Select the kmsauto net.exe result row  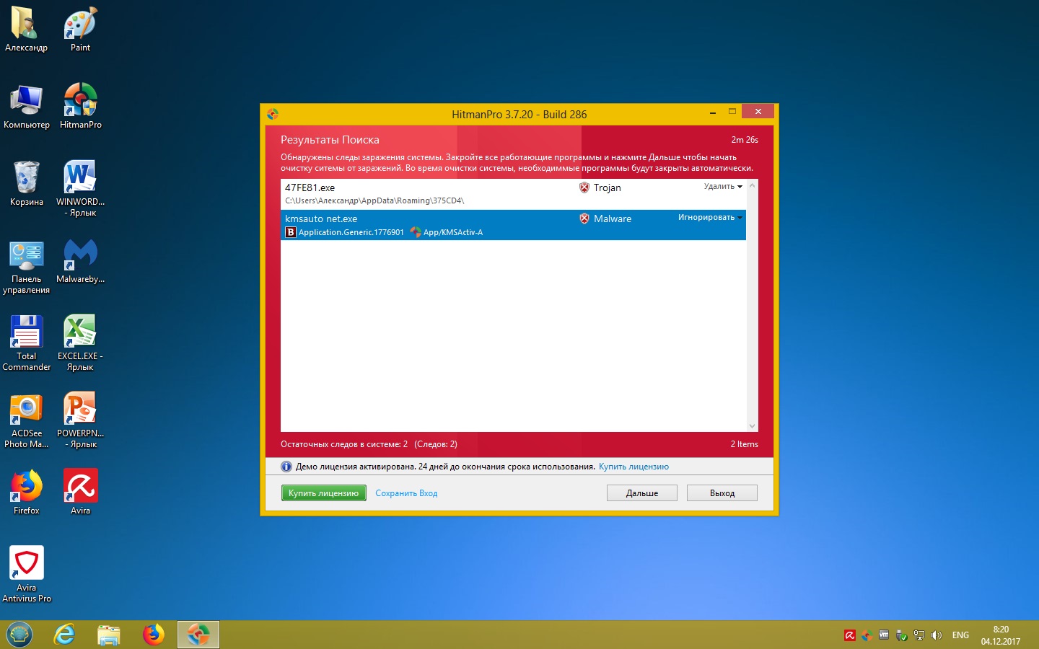click(x=513, y=225)
